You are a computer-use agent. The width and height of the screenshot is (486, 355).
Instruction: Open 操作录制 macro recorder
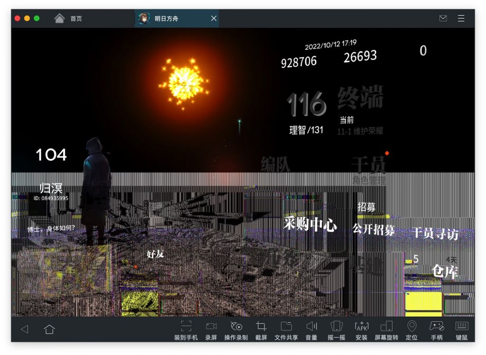pos(236,327)
